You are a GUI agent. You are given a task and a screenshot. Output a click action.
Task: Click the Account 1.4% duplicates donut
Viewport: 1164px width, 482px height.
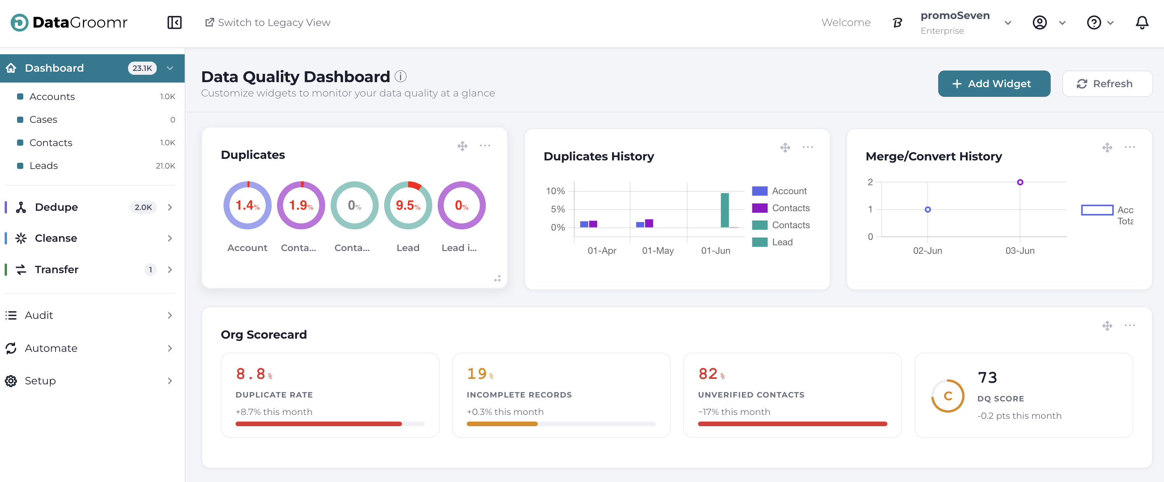[x=247, y=205]
